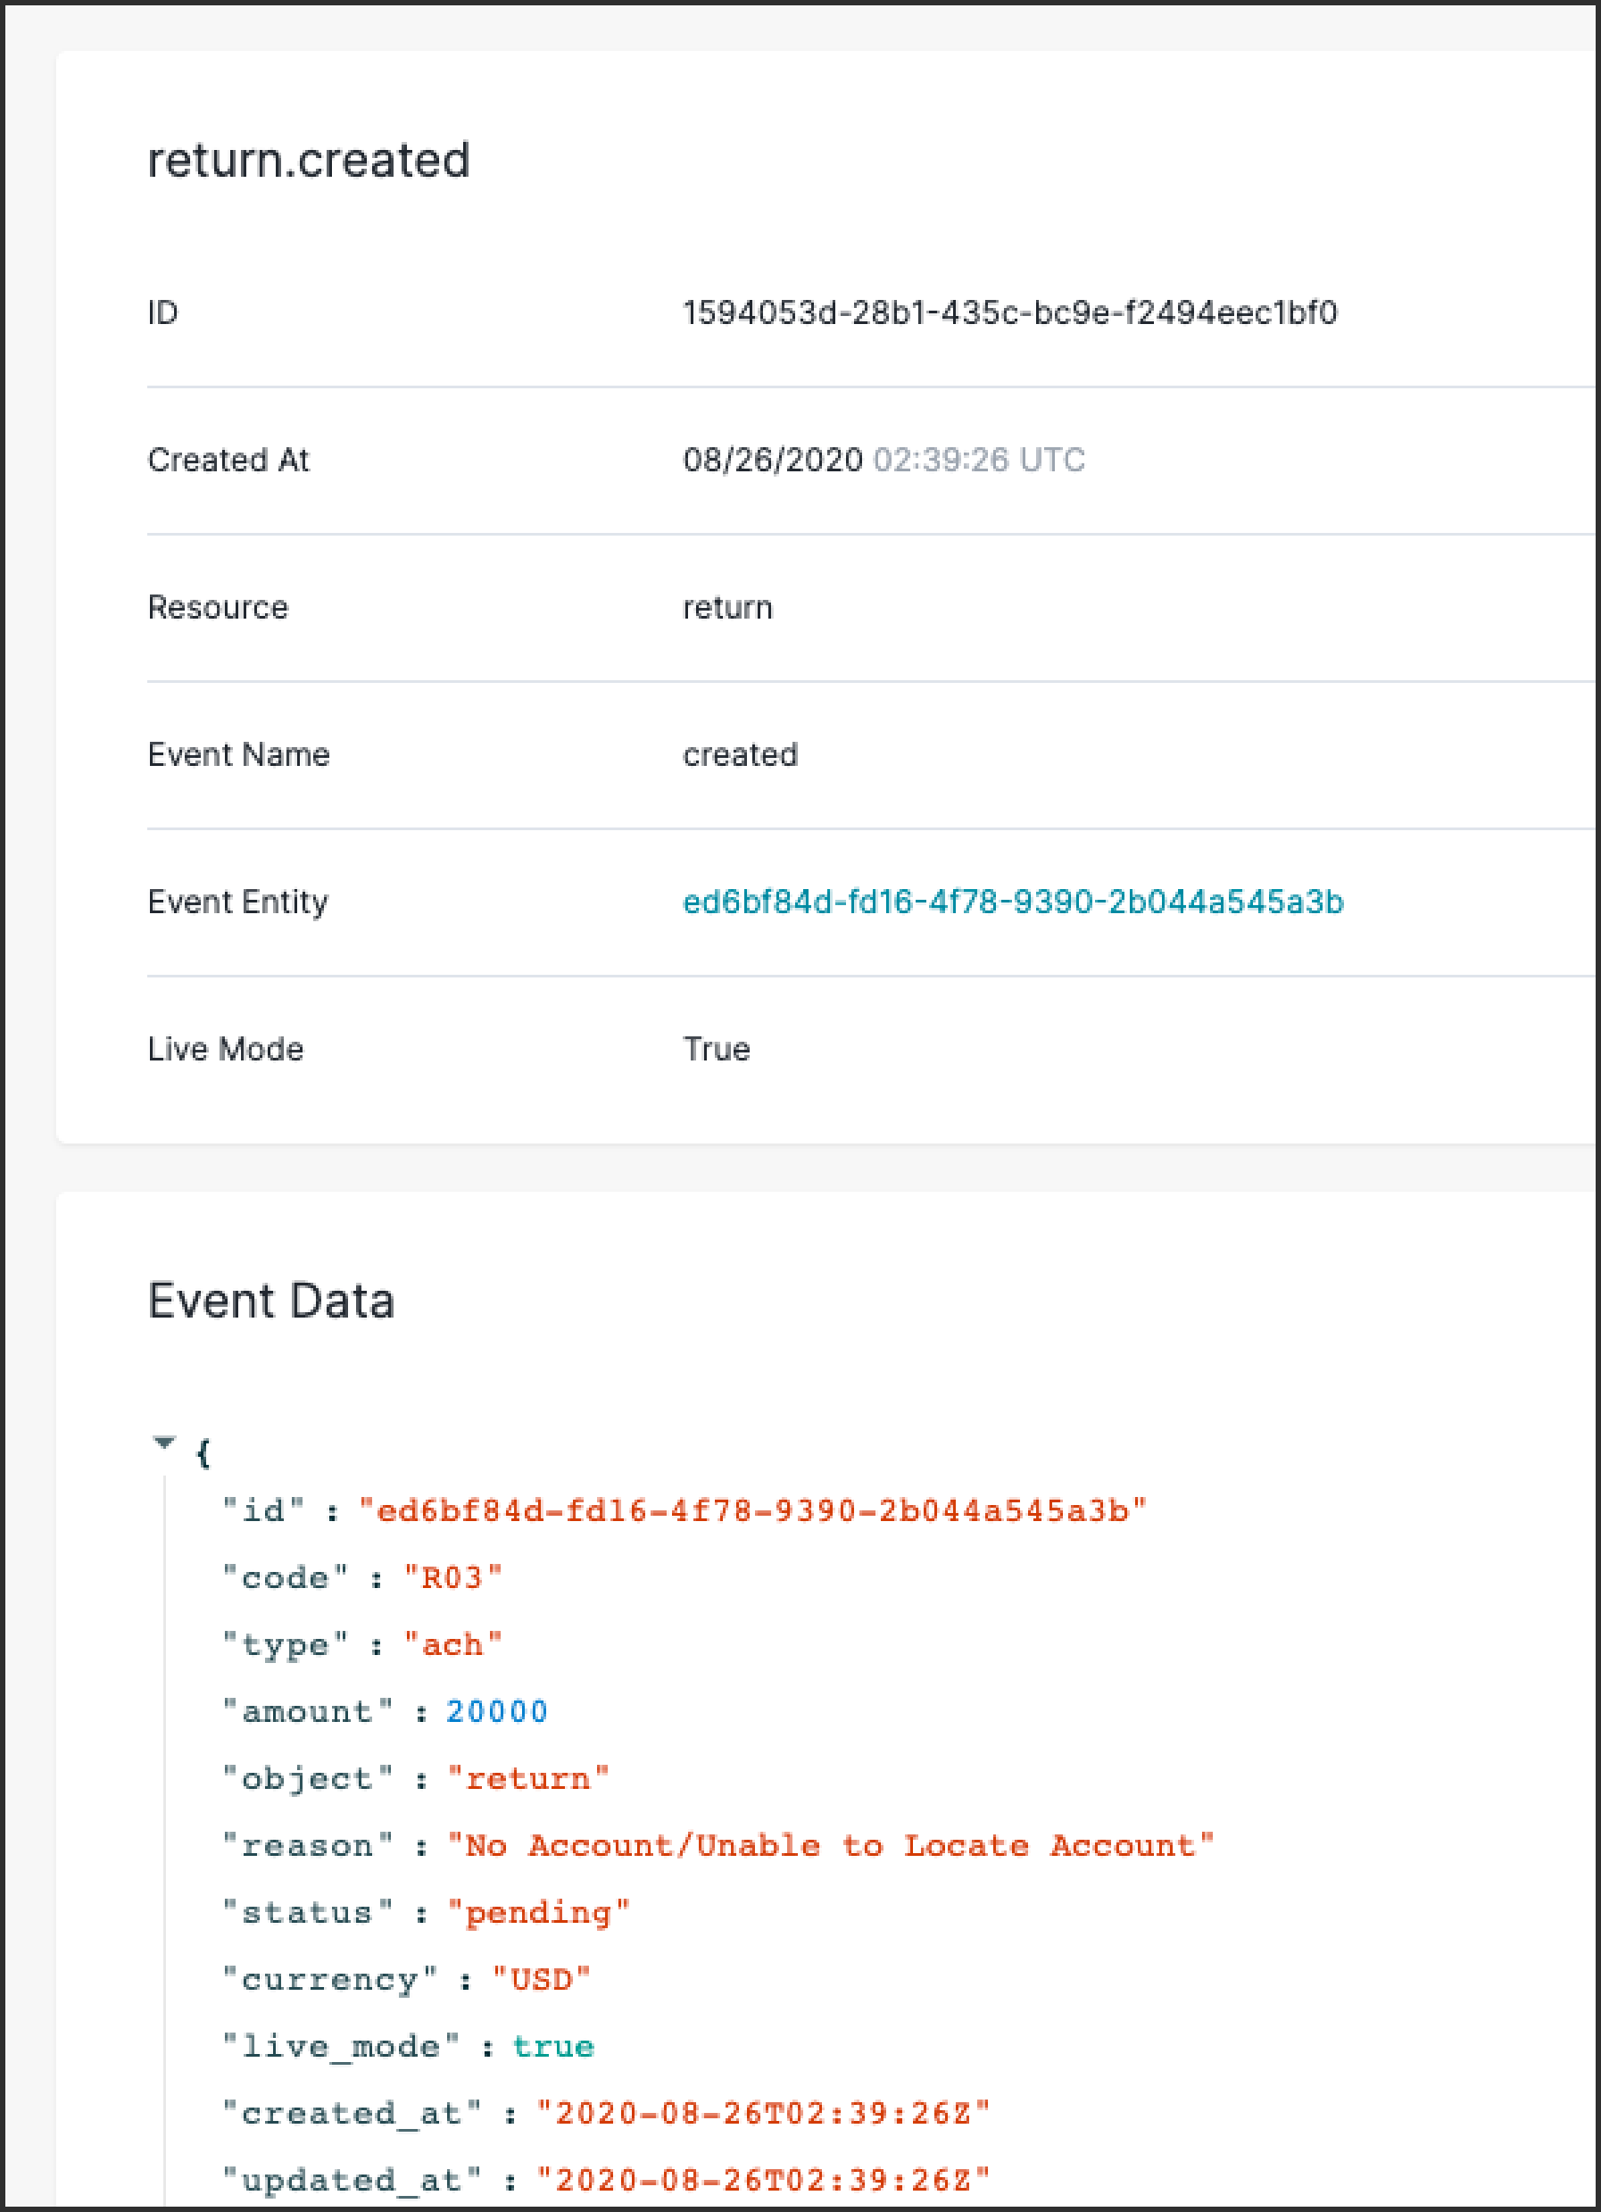Screen dimensions: 1601x2212
Task: Click the "live_mode" JSON key
Action: 341,2046
